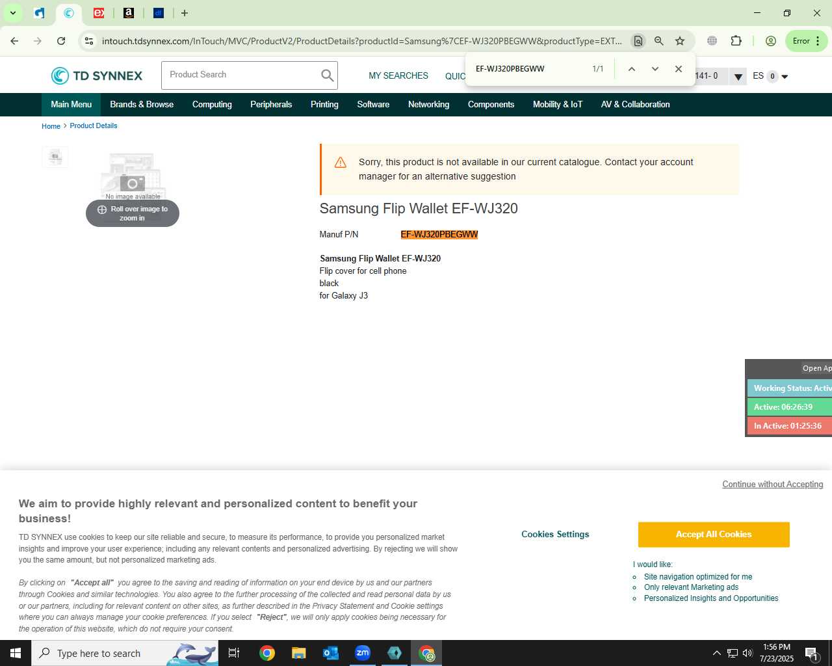Open AV & Collaboration menu
Viewport: 832px width, 666px height.
[x=635, y=105]
